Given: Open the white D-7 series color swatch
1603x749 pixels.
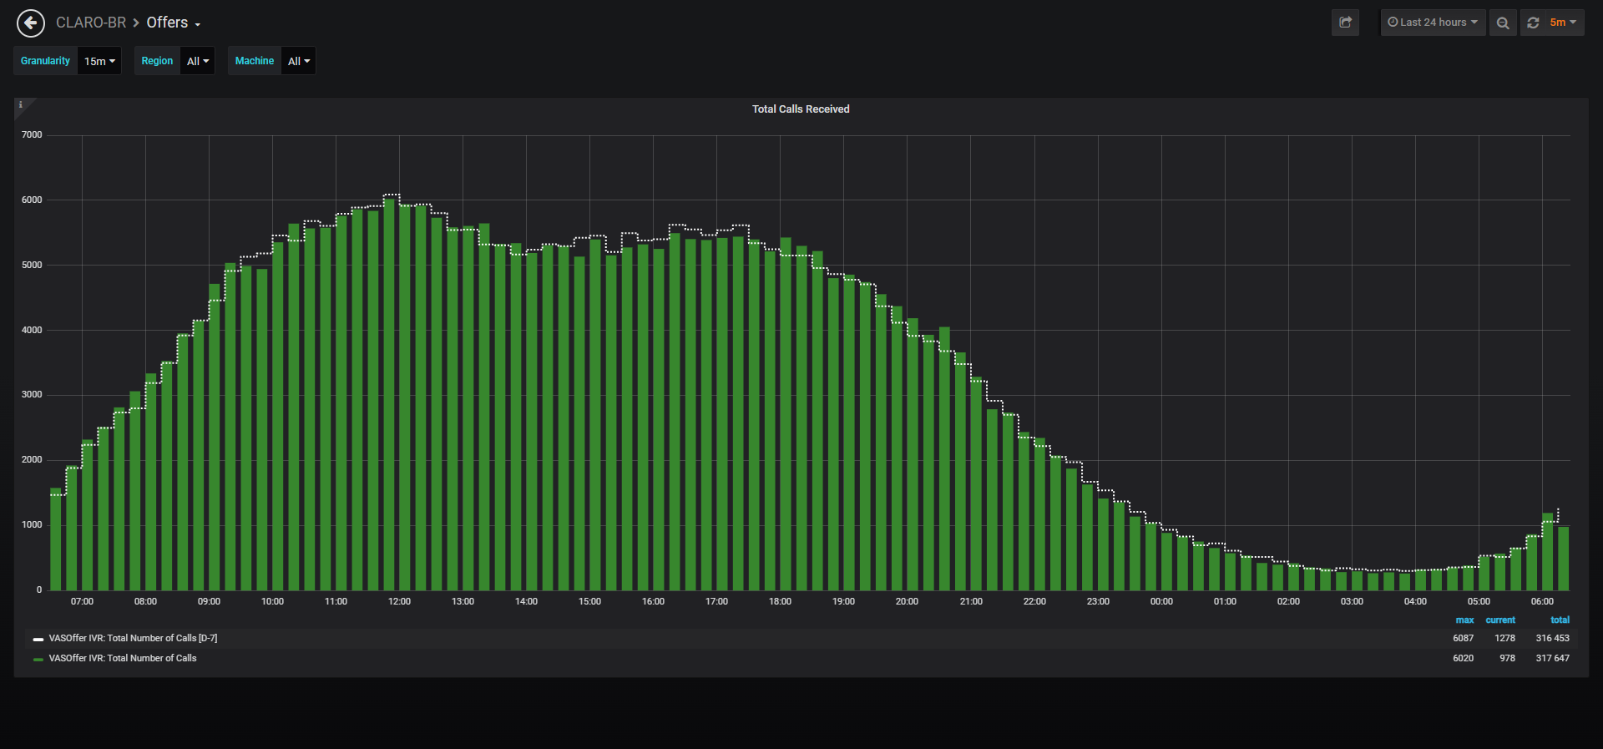Looking at the screenshot, I should [38, 639].
